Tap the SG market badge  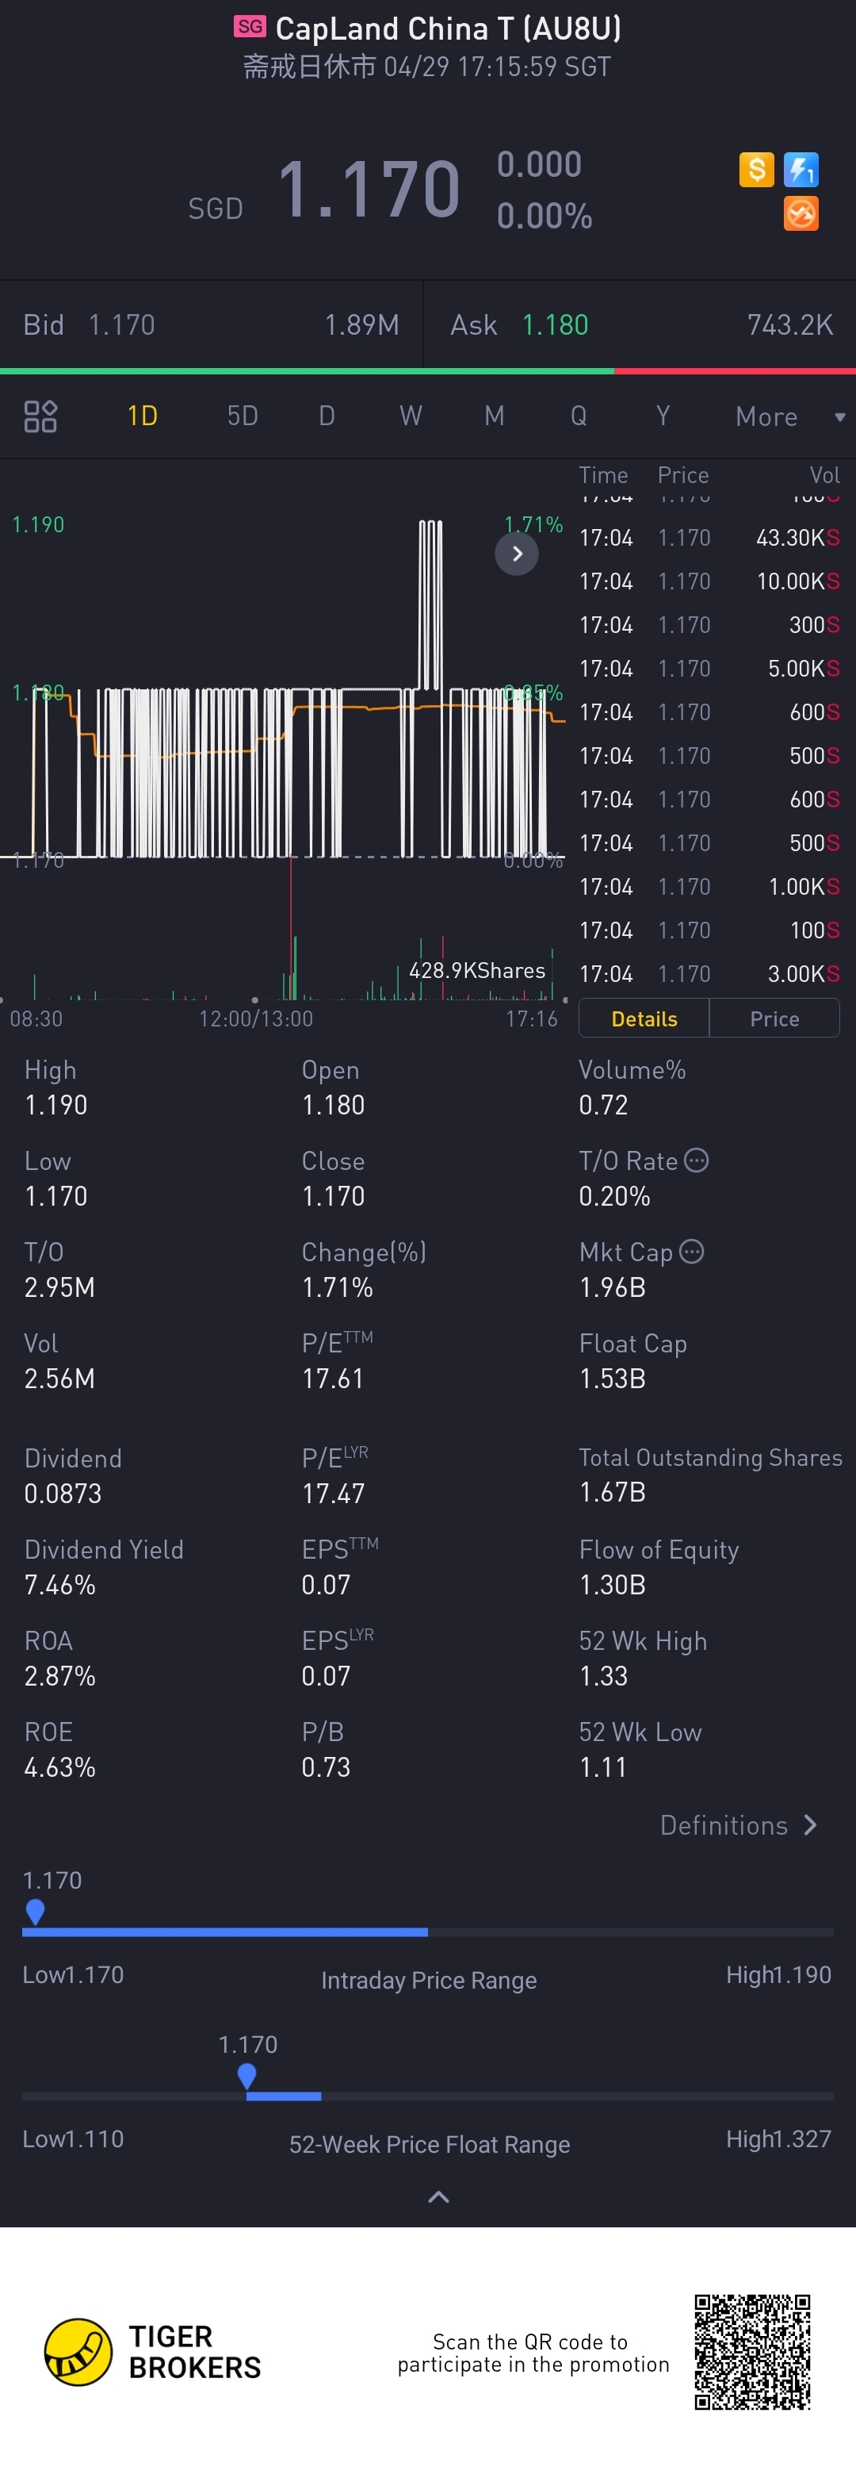point(250,27)
